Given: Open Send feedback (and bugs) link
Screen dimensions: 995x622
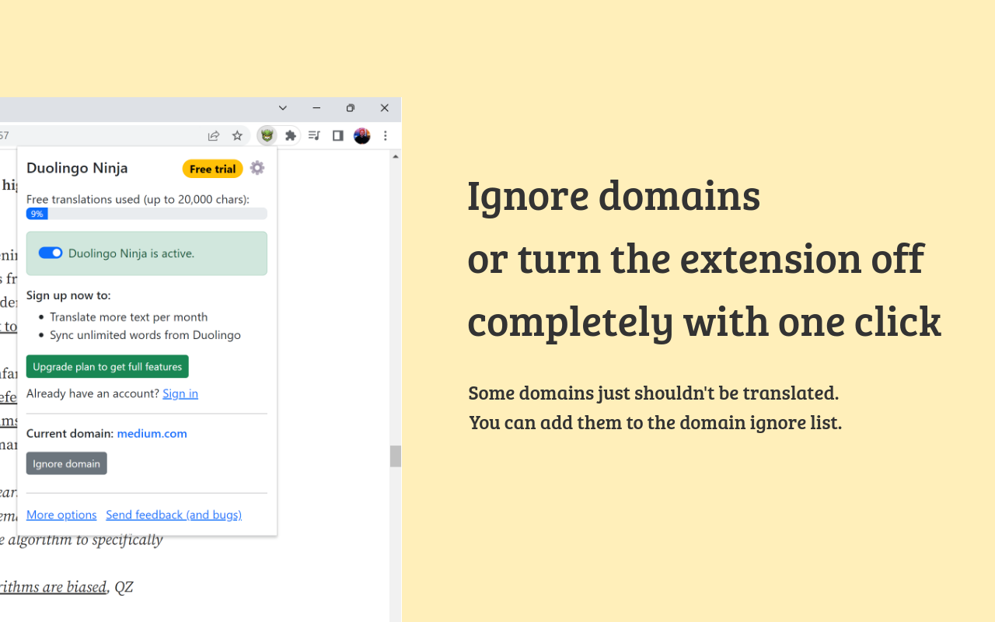Looking at the screenshot, I should (x=173, y=515).
